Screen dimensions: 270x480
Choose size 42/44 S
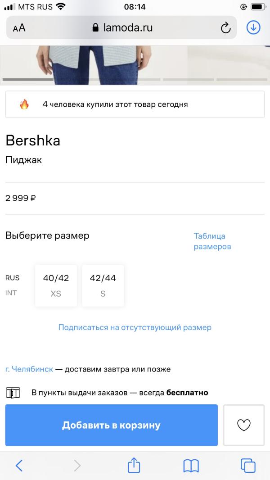(103, 285)
